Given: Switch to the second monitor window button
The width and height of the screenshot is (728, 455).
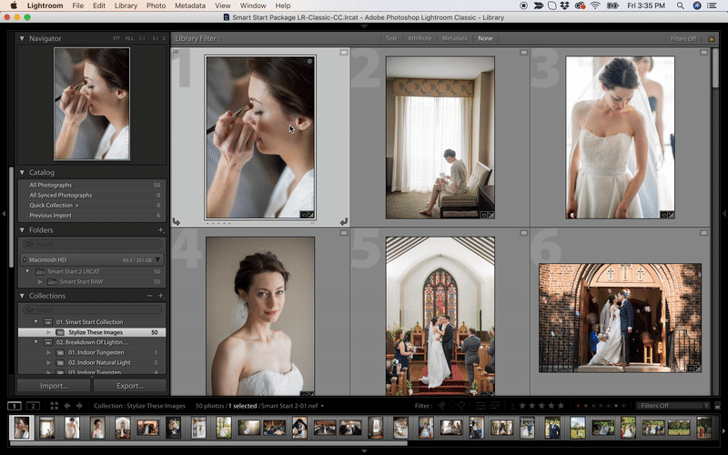Looking at the screenshot, I should coord(33,406).
